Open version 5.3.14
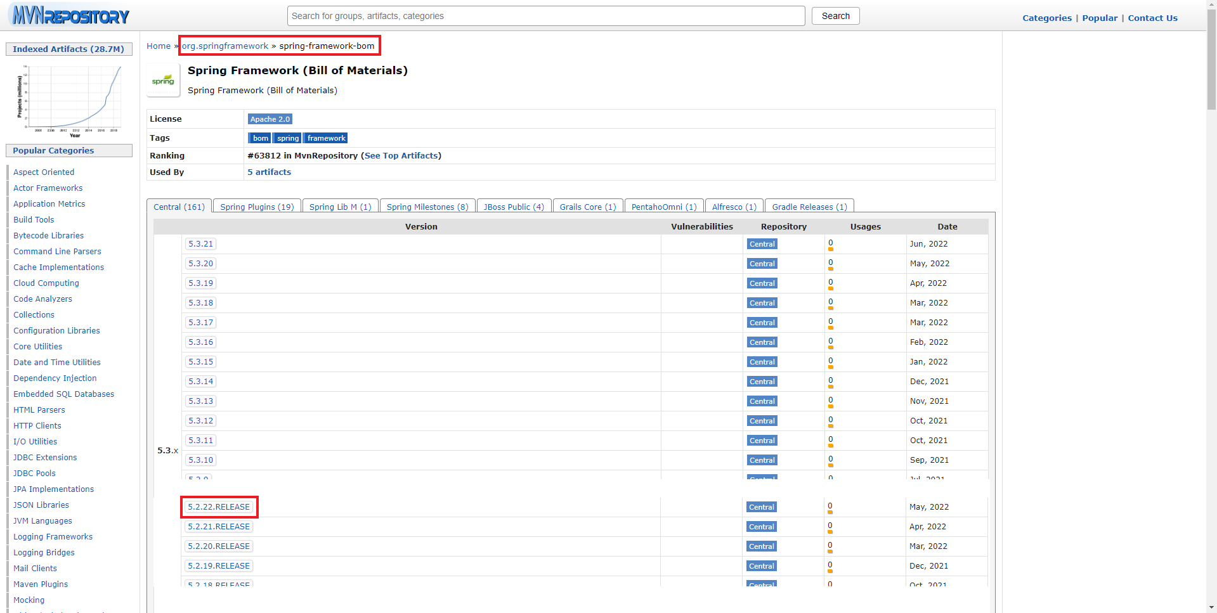 pyautogui.click(x=200, y=382)
